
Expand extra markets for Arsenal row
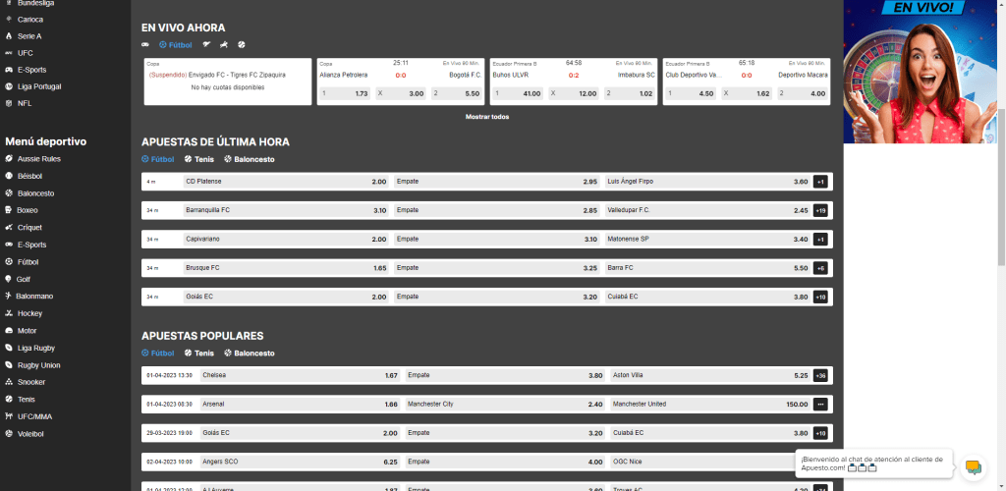[820, 404]
